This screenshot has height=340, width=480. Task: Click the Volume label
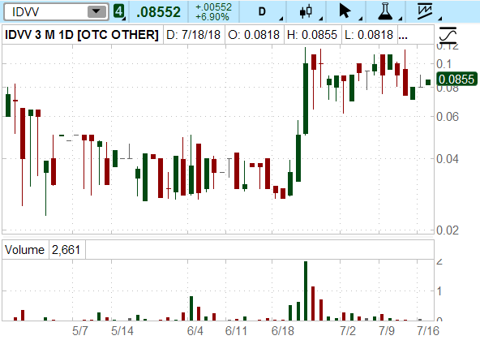tap(25, 250)
